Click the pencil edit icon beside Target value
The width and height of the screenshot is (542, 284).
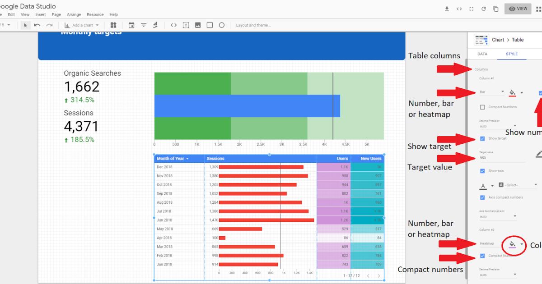pyautogui.click(x=538, y=154)
